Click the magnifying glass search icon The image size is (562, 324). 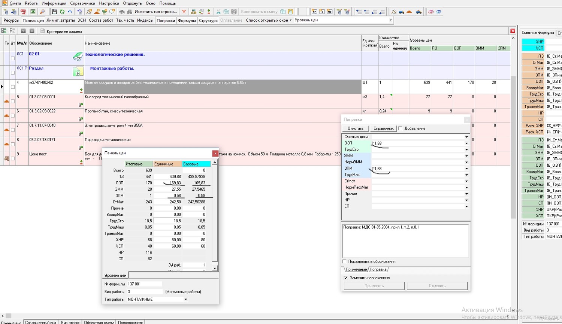pyautogui.click(x=42, y=12)
